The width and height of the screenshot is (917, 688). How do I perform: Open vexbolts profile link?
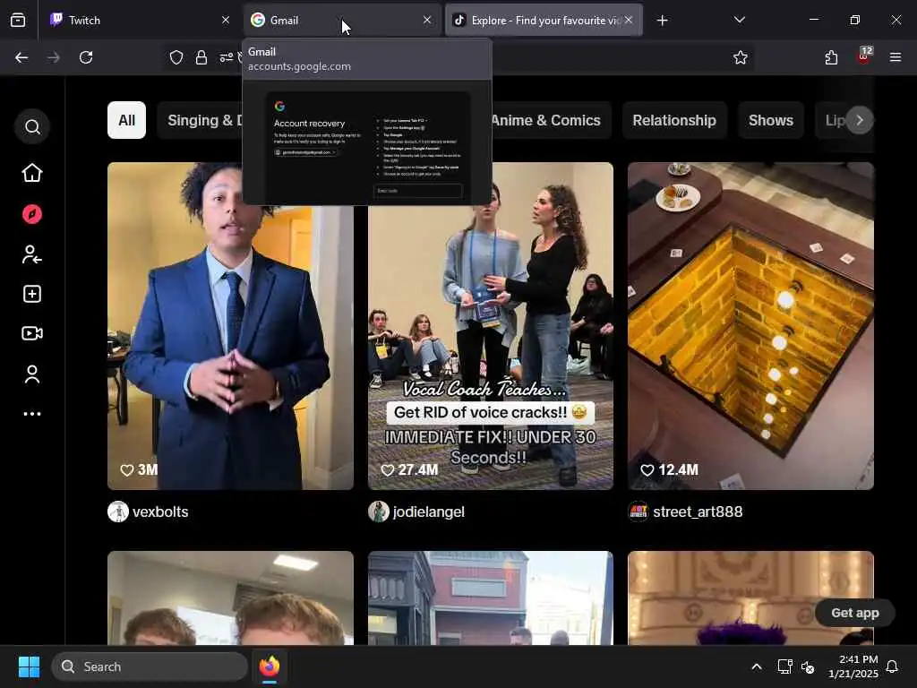pos(160,512)
